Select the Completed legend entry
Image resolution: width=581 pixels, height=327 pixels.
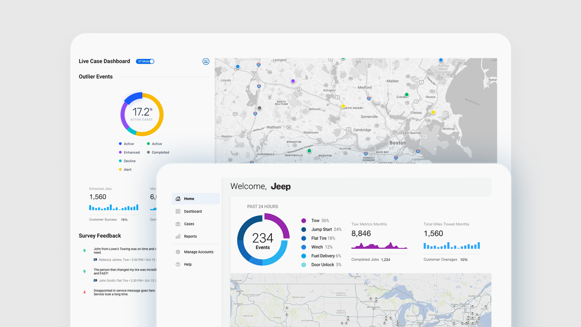[158, 153]
